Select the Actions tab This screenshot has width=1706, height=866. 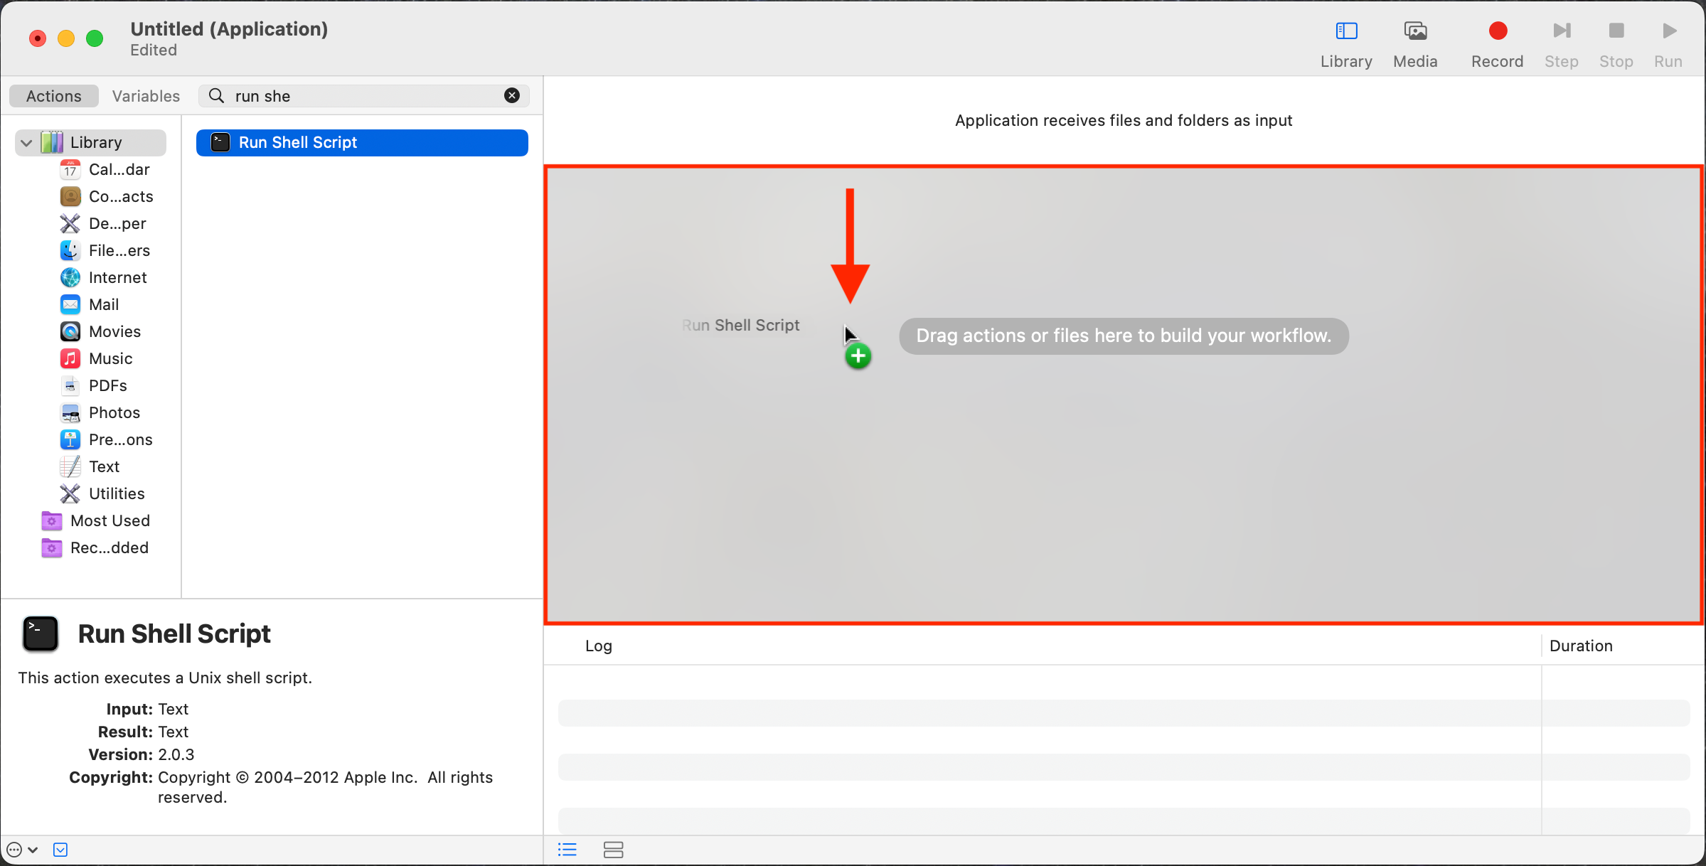(54, 96)
